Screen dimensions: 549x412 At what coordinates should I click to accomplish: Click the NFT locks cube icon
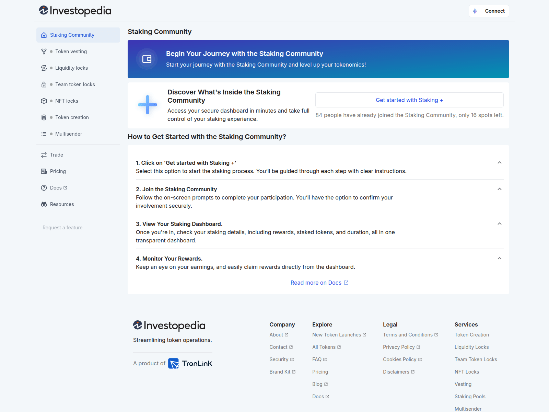click(x=44, y=101)
